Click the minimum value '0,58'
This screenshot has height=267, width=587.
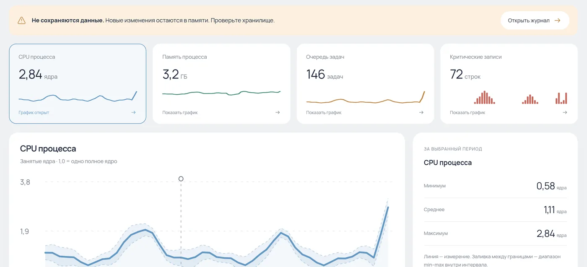click(x=545, y=186)
